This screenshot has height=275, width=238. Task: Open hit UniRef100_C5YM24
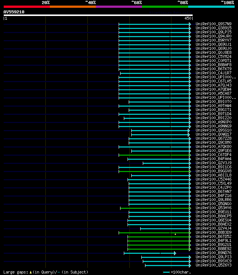(213, 56)
